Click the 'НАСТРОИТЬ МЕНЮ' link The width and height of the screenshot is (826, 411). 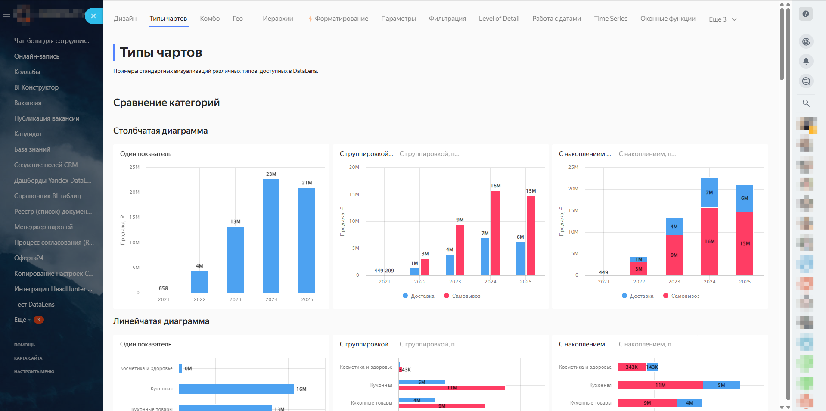pyautogui.click(x=34, y=371)
